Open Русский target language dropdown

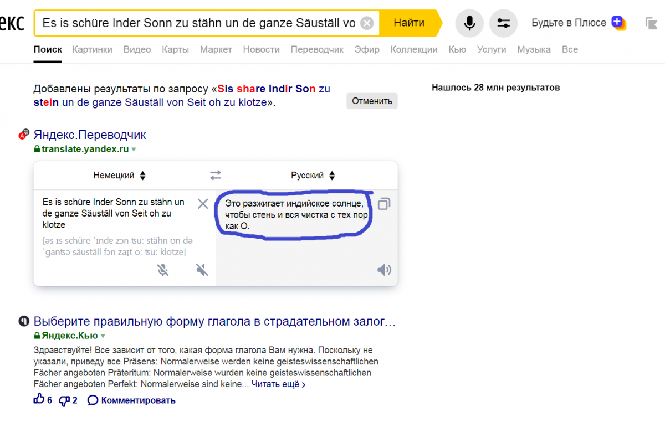(313, 176)
